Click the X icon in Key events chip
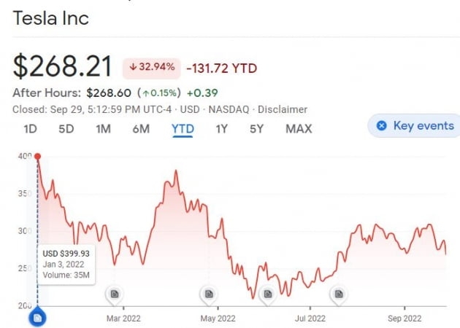The width and height of the screenshot is (460, 328). tap(380, 125)
